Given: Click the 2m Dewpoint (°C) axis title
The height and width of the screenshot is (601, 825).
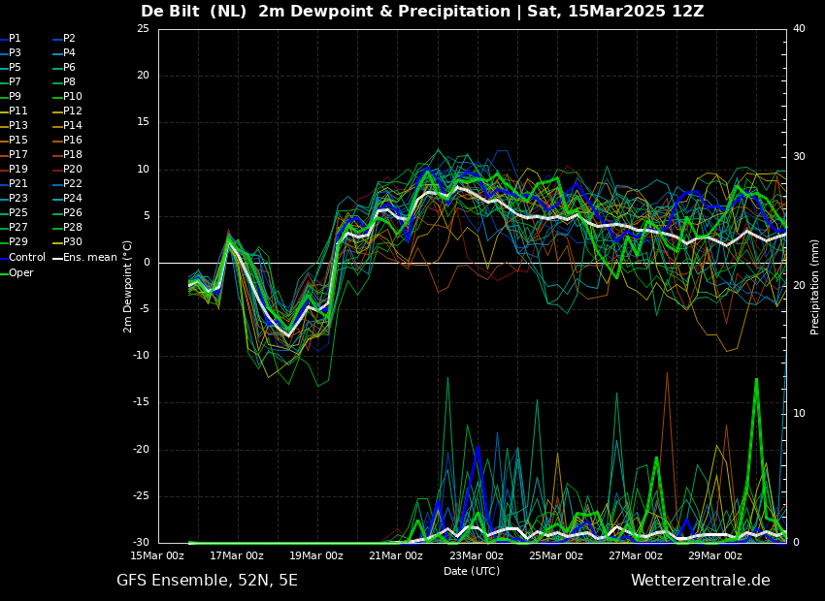Looking at the screenshot, I should (x=128, y=286).
